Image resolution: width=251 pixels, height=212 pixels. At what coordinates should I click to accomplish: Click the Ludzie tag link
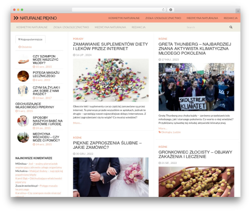pos(177,132)
